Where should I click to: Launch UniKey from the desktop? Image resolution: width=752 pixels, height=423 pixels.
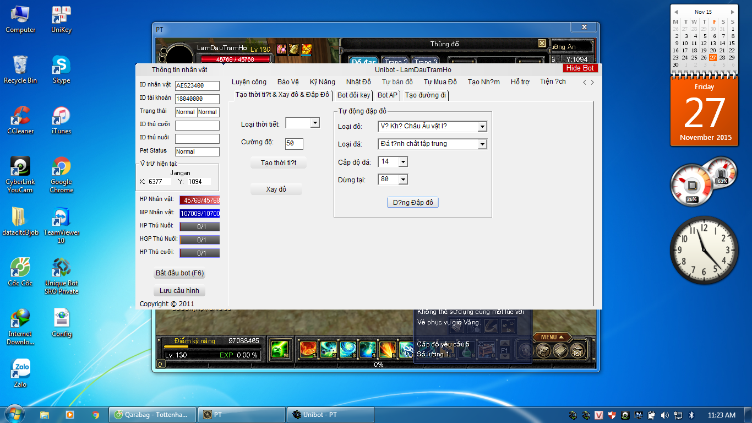[x=61, y=19]
